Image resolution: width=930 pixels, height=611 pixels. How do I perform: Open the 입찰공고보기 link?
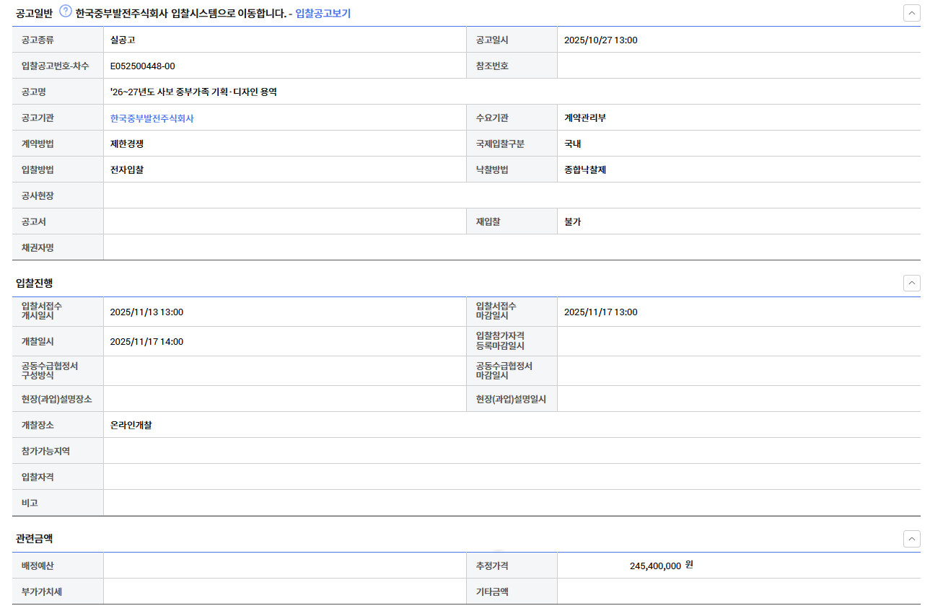(323, 13)
